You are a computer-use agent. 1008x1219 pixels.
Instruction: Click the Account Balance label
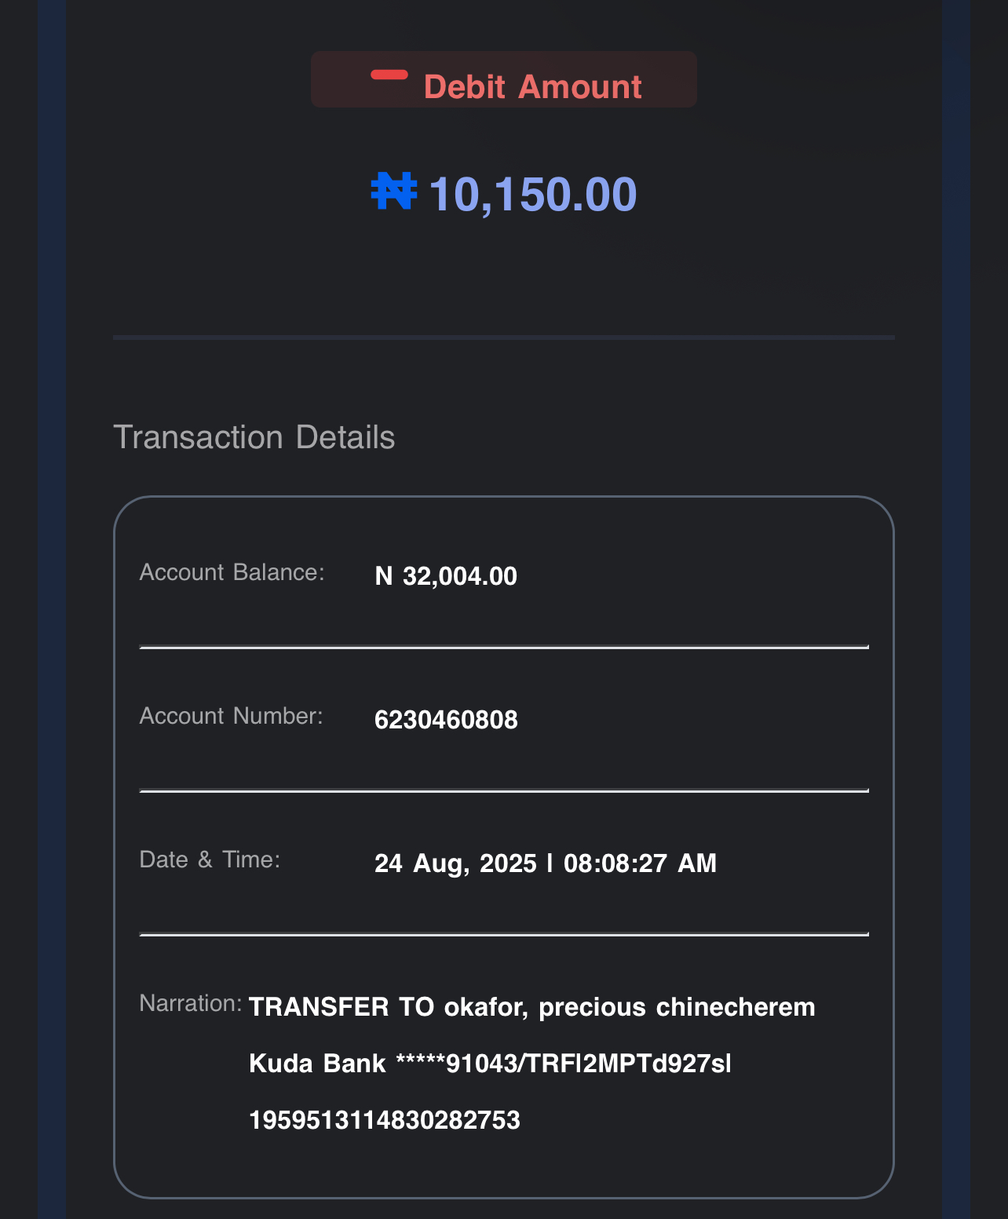[232, 572]
